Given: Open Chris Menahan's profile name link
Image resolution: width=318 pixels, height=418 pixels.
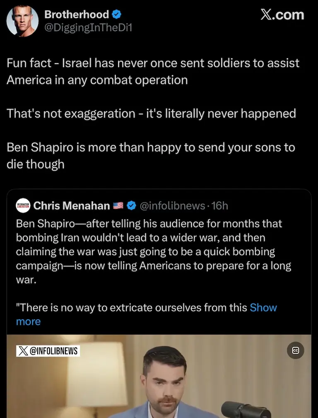Looking at the screenshot, I should coord(71,205).
